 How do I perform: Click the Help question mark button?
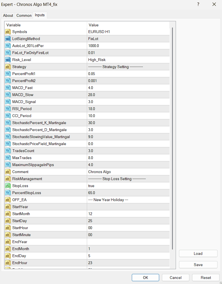point(198,4)
